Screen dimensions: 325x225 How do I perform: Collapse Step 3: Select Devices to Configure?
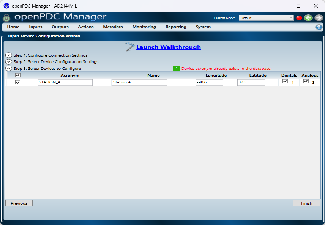click(x=9, y=68)
